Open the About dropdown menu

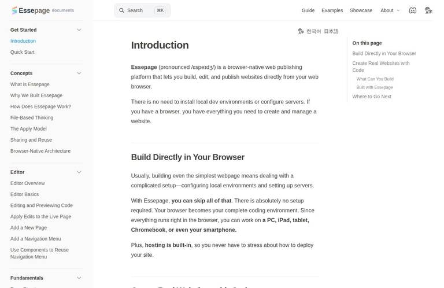(390, 10)
